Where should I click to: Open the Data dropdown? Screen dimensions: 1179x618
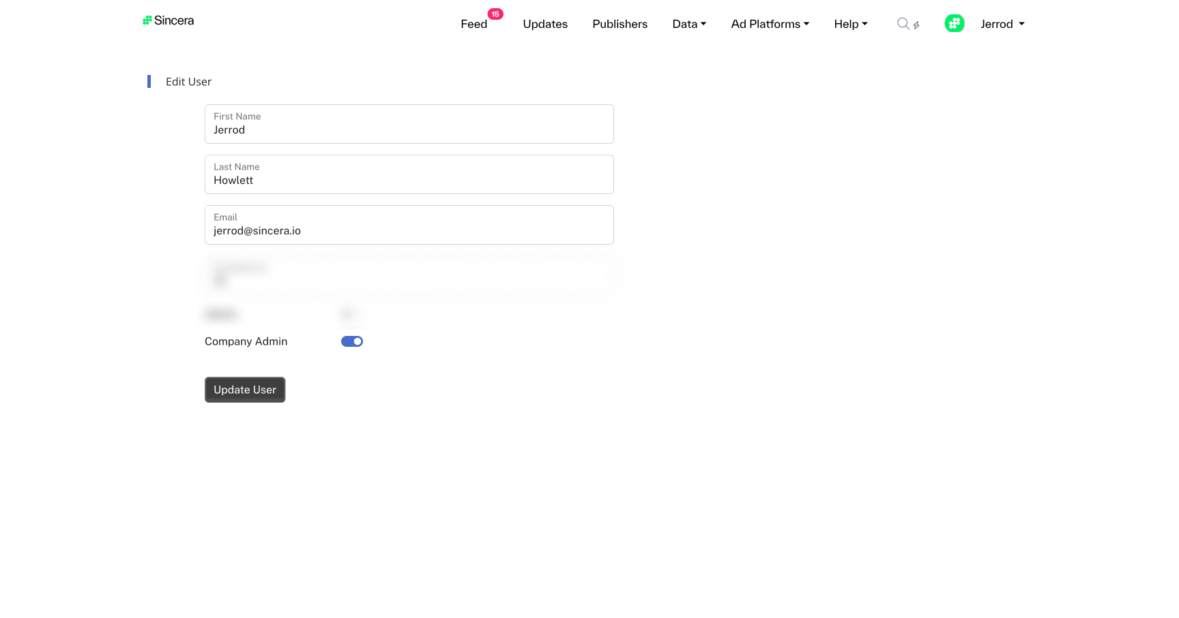(689, 24)
